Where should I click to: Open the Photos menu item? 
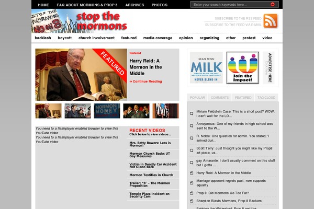[160, 5]
